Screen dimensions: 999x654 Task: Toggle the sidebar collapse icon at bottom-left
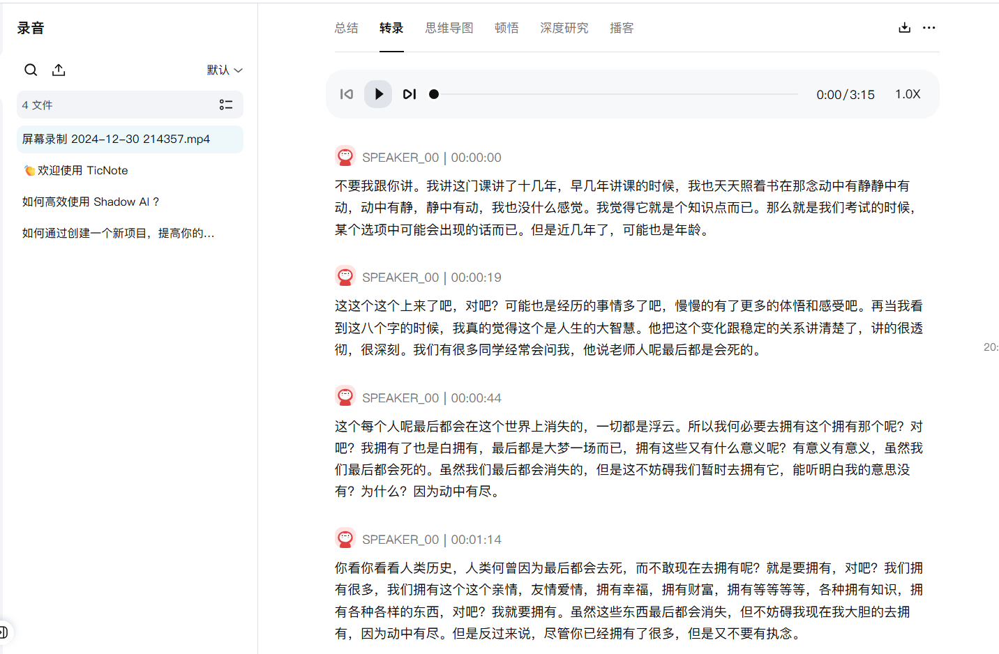[x=3, y=632]
